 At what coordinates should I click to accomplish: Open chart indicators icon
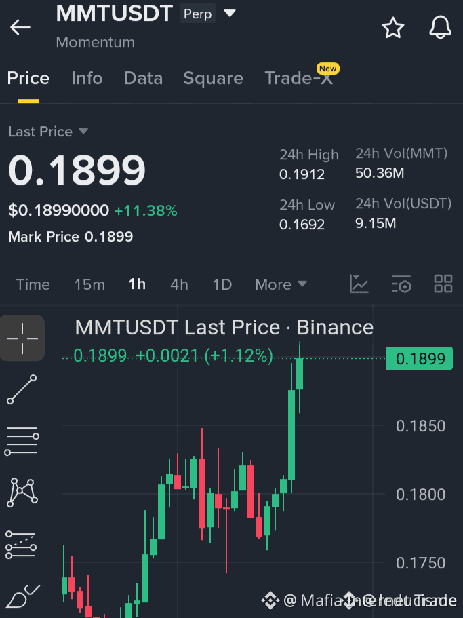359,284
